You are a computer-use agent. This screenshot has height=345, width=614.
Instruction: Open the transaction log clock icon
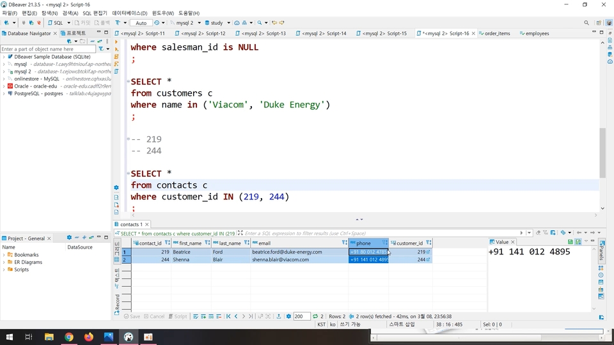click(157, 23)
